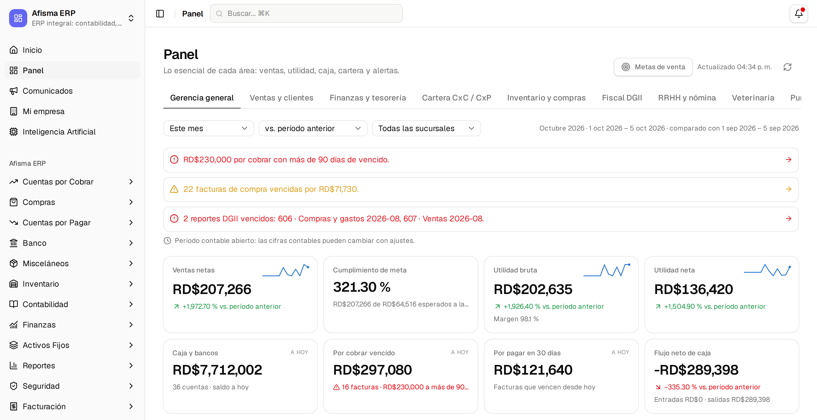
Task: Click 'Actualizado 04:34 p. m.' timestamp
Action: [734, 67]
